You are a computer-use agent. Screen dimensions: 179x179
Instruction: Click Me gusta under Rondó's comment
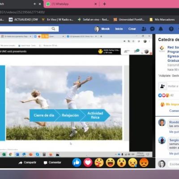[x=174, y=132]
